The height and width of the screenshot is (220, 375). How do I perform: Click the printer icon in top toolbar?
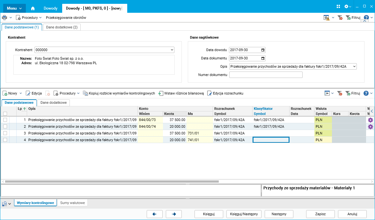pos(4,18)
